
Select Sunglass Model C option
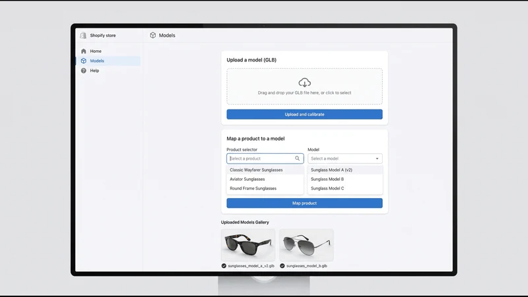pyautogui.click(x=345, y=188)
